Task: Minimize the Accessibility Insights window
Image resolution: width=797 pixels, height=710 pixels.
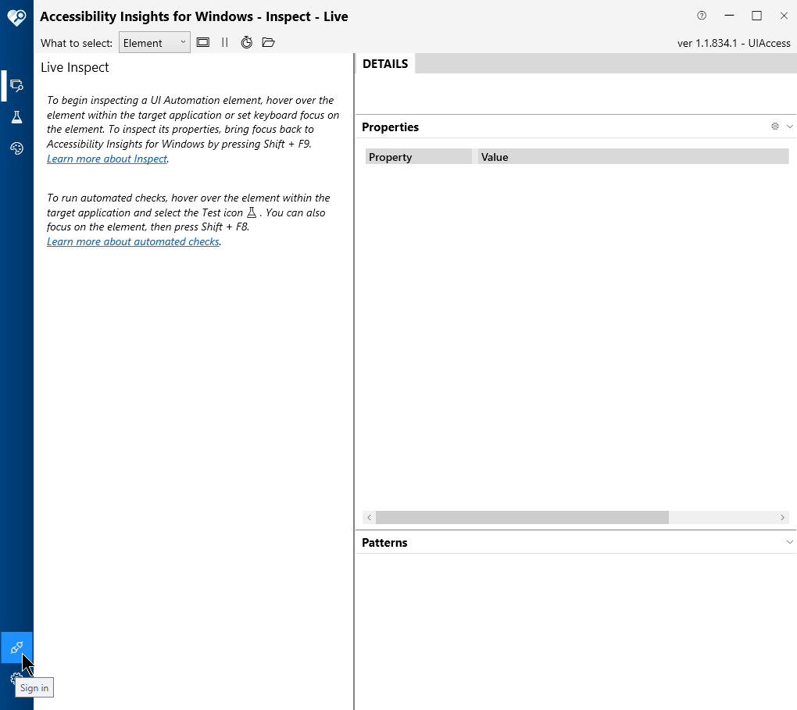Action: pos(729,16)
